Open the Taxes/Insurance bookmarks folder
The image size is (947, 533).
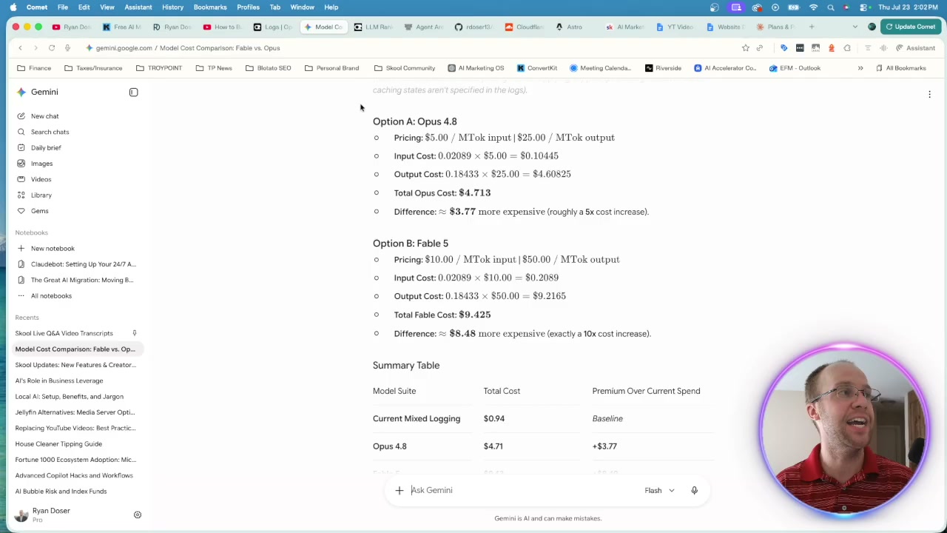pos(93,68)
